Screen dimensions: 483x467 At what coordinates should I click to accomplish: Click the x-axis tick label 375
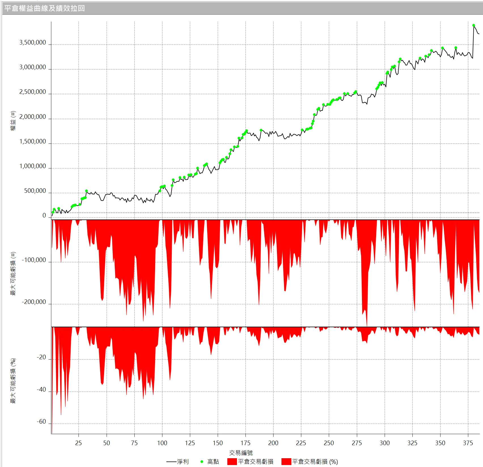pos(468,443)
